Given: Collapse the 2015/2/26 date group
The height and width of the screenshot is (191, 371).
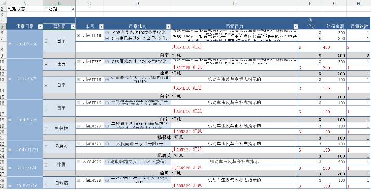Looking at the screenshot, I should tap(10, 186).
